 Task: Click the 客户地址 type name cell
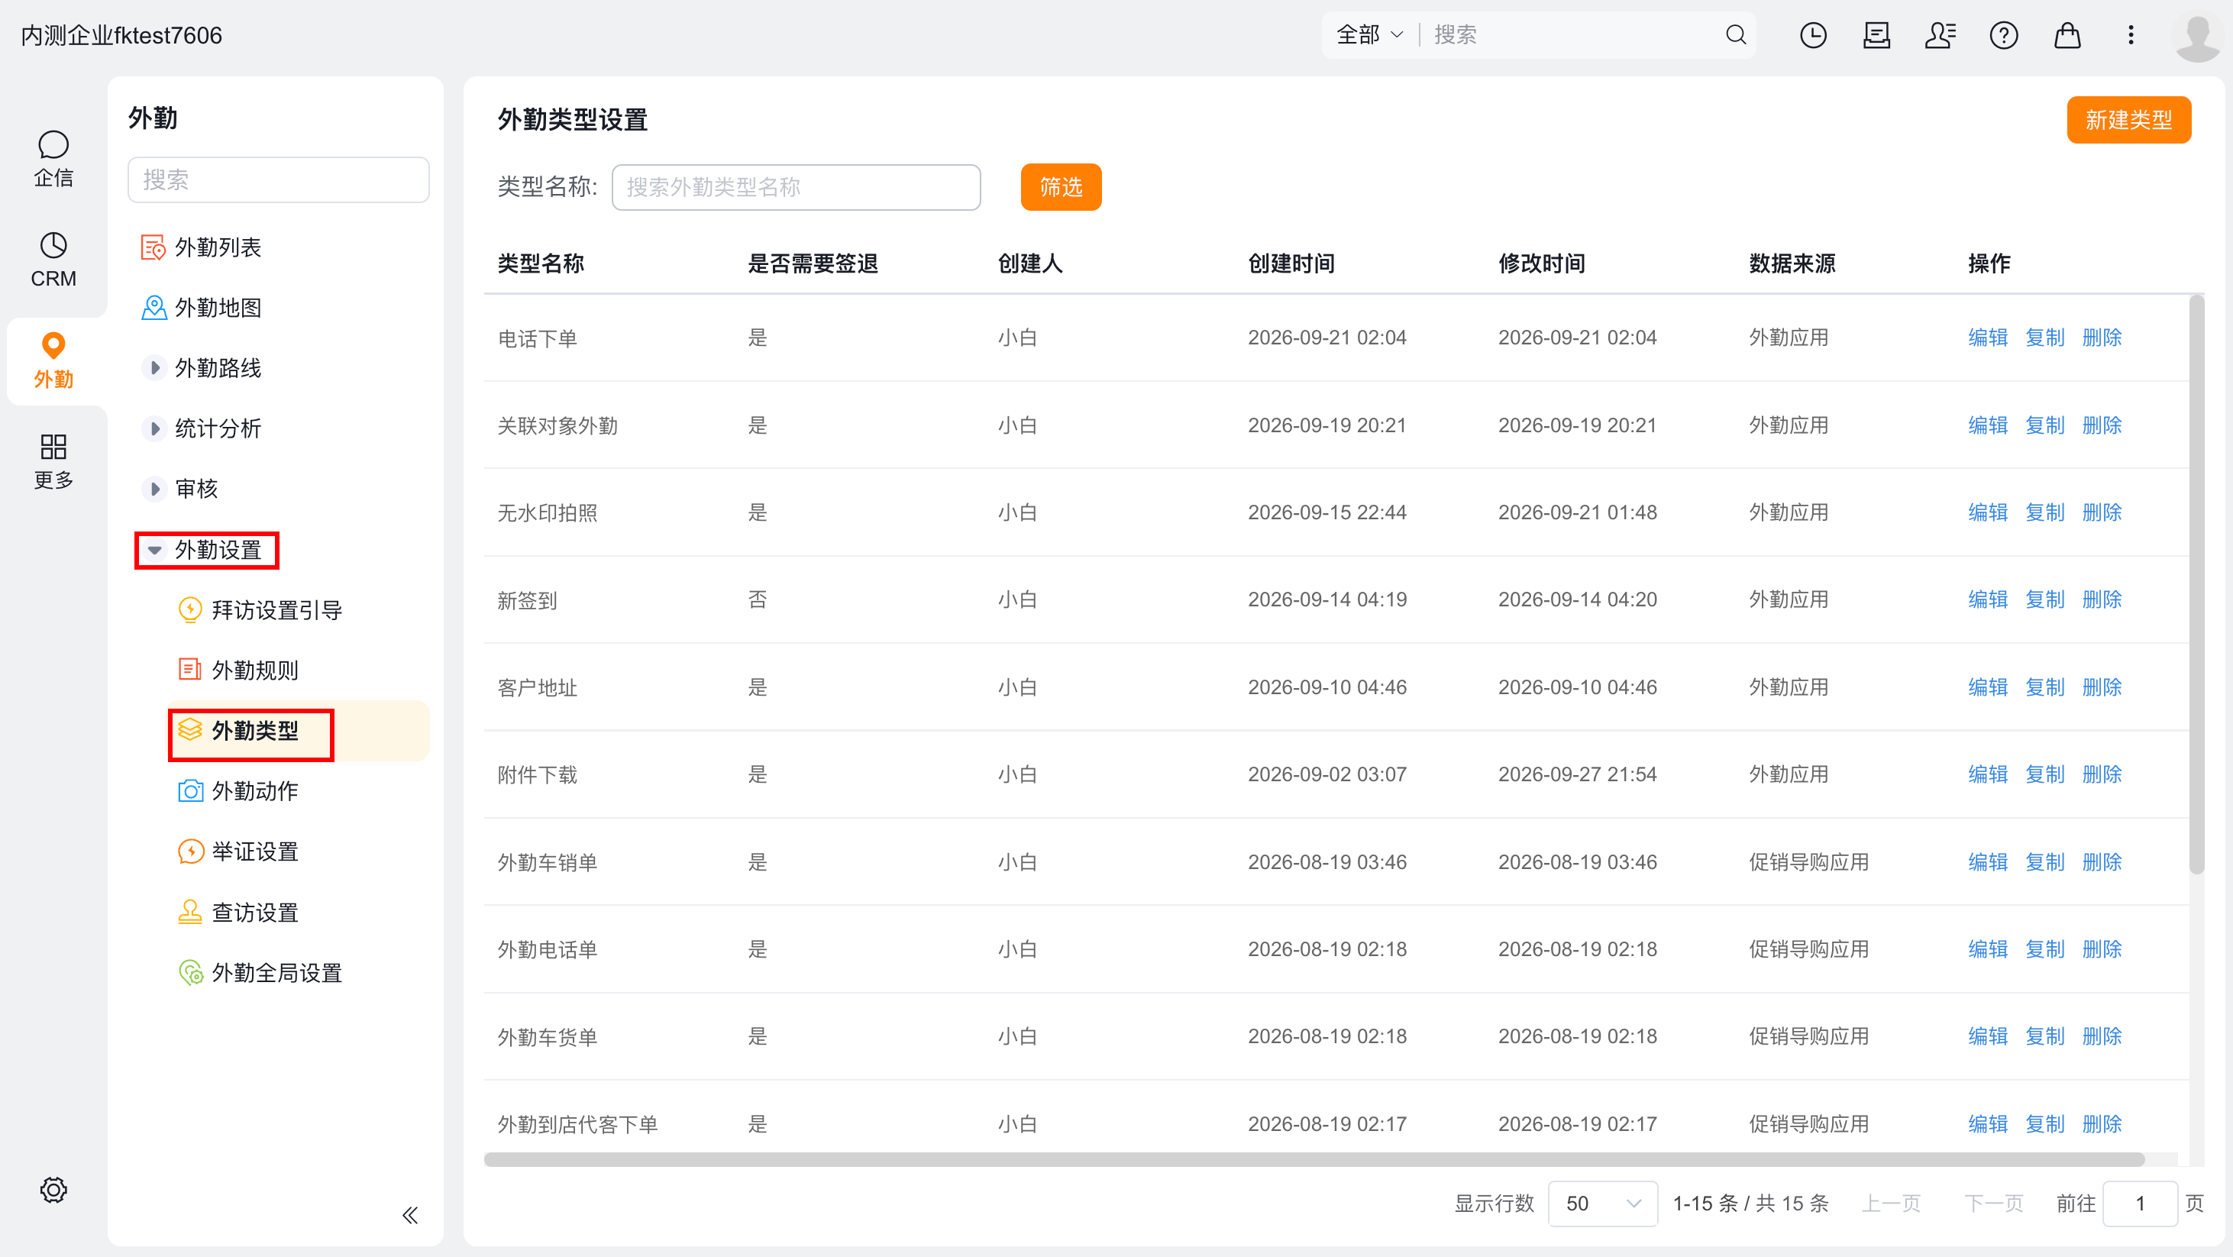538,687
